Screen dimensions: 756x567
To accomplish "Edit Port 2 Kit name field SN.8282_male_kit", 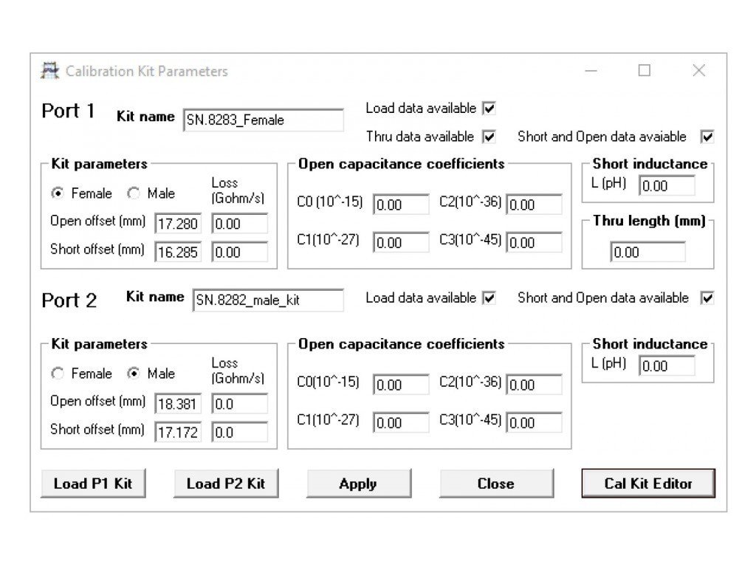I will tap(268, 300).
